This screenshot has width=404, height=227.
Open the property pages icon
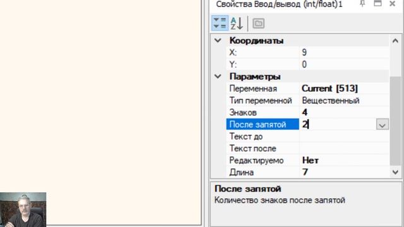[x=258, y=23]
